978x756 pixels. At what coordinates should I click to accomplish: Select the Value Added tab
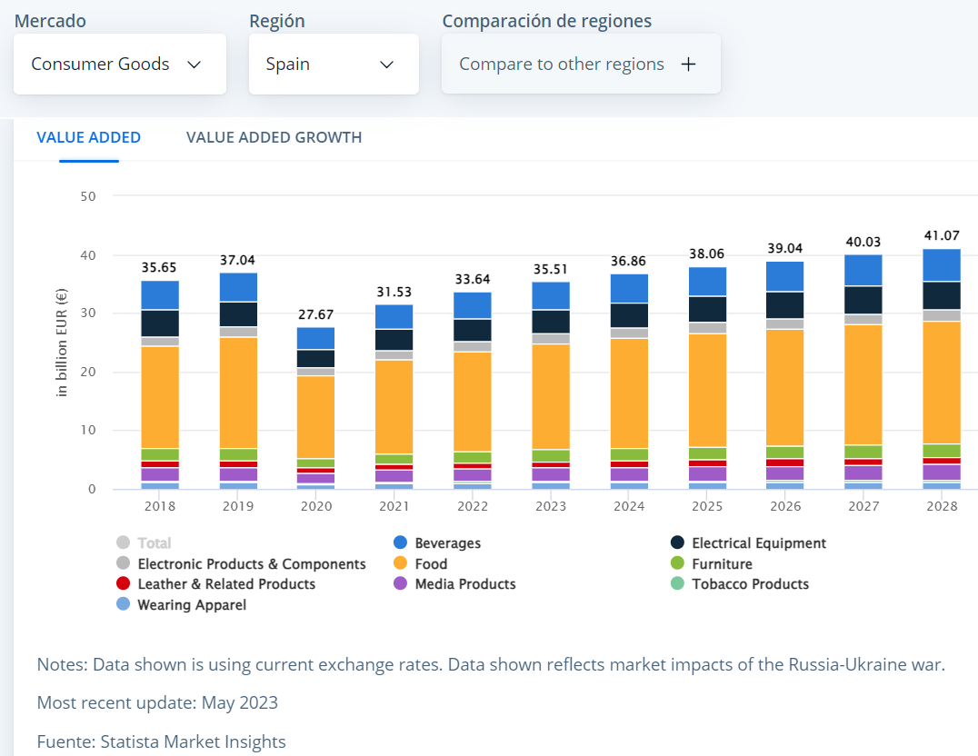(88, 138)
